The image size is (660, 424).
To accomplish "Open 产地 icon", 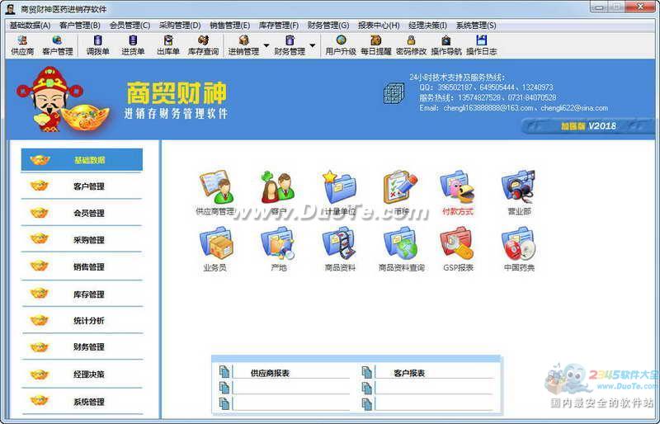I will (x=278, y=249).
